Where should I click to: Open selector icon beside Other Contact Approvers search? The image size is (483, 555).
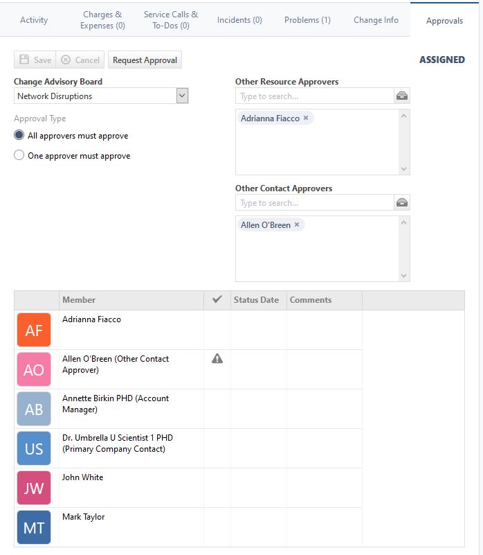(x=402, y=203)
